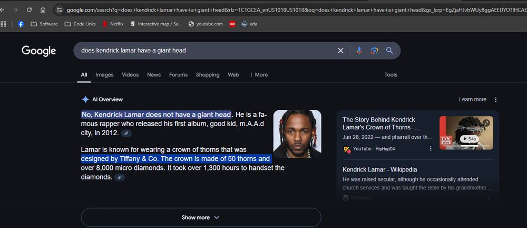527x228 pixels.
Task: Open Kendrick Lamar - Wikipedia link
Action: click(x=379, y=170)
